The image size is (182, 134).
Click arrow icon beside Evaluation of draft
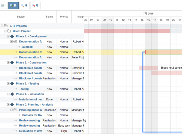(15, 131)
